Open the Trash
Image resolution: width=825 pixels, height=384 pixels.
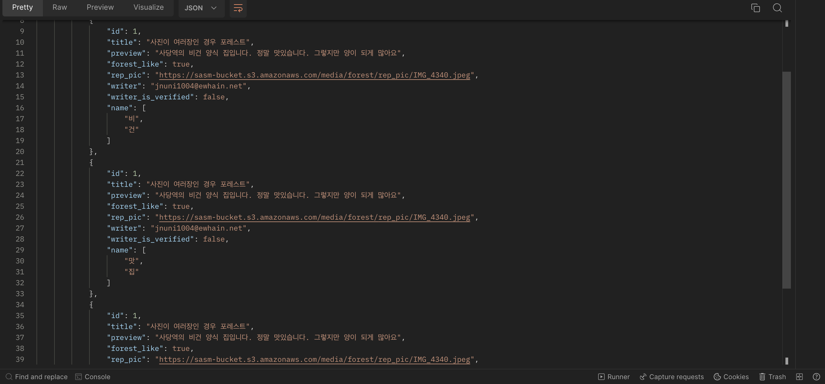772,377
